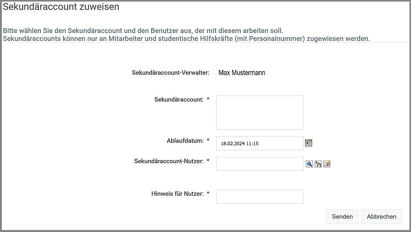
Task: Focus the Sekundäraccount-Nutzer input field
Action: click(260, 164)
